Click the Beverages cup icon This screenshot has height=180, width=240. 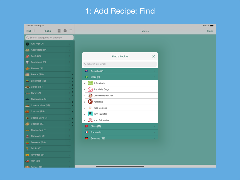(27, 62)
